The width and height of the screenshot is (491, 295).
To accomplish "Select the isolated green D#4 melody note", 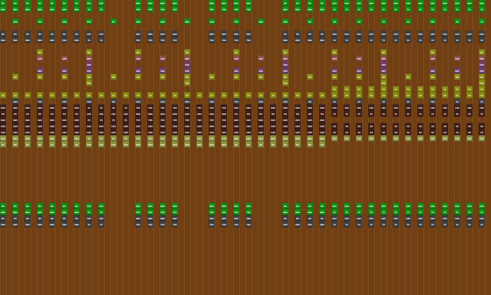I will click(x=187, y=22).
